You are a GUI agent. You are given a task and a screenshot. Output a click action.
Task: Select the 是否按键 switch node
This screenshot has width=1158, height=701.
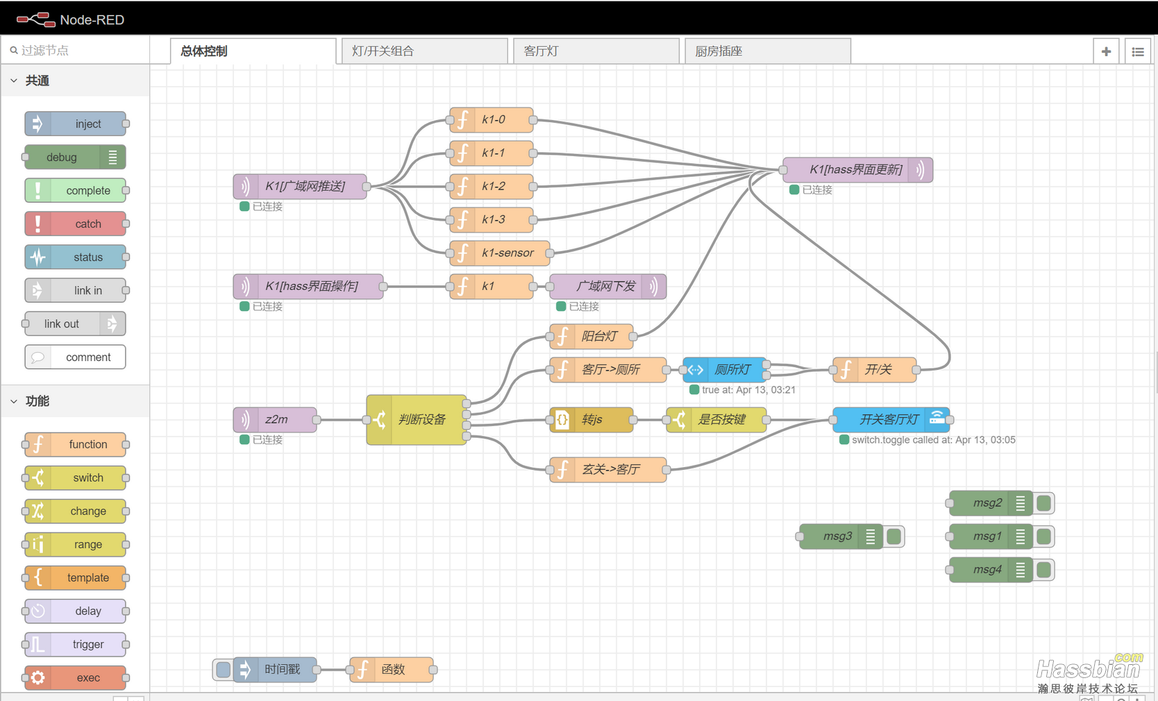tap(716, 419)
